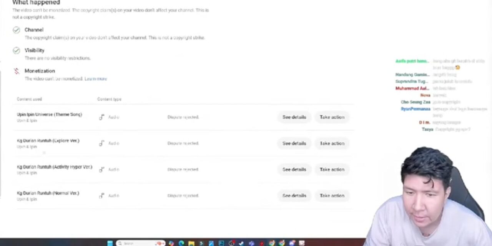Click the Channel green checkmark icon
The width and height of the screenshot is (492, 246).
click(16, 30)
